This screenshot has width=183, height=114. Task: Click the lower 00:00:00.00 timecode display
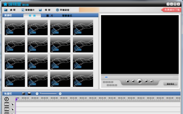click(x=112, y=85)
